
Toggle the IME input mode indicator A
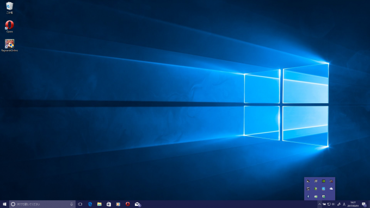point(344,204)
